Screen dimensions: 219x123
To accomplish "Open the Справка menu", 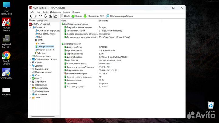I will click(76, 12).
